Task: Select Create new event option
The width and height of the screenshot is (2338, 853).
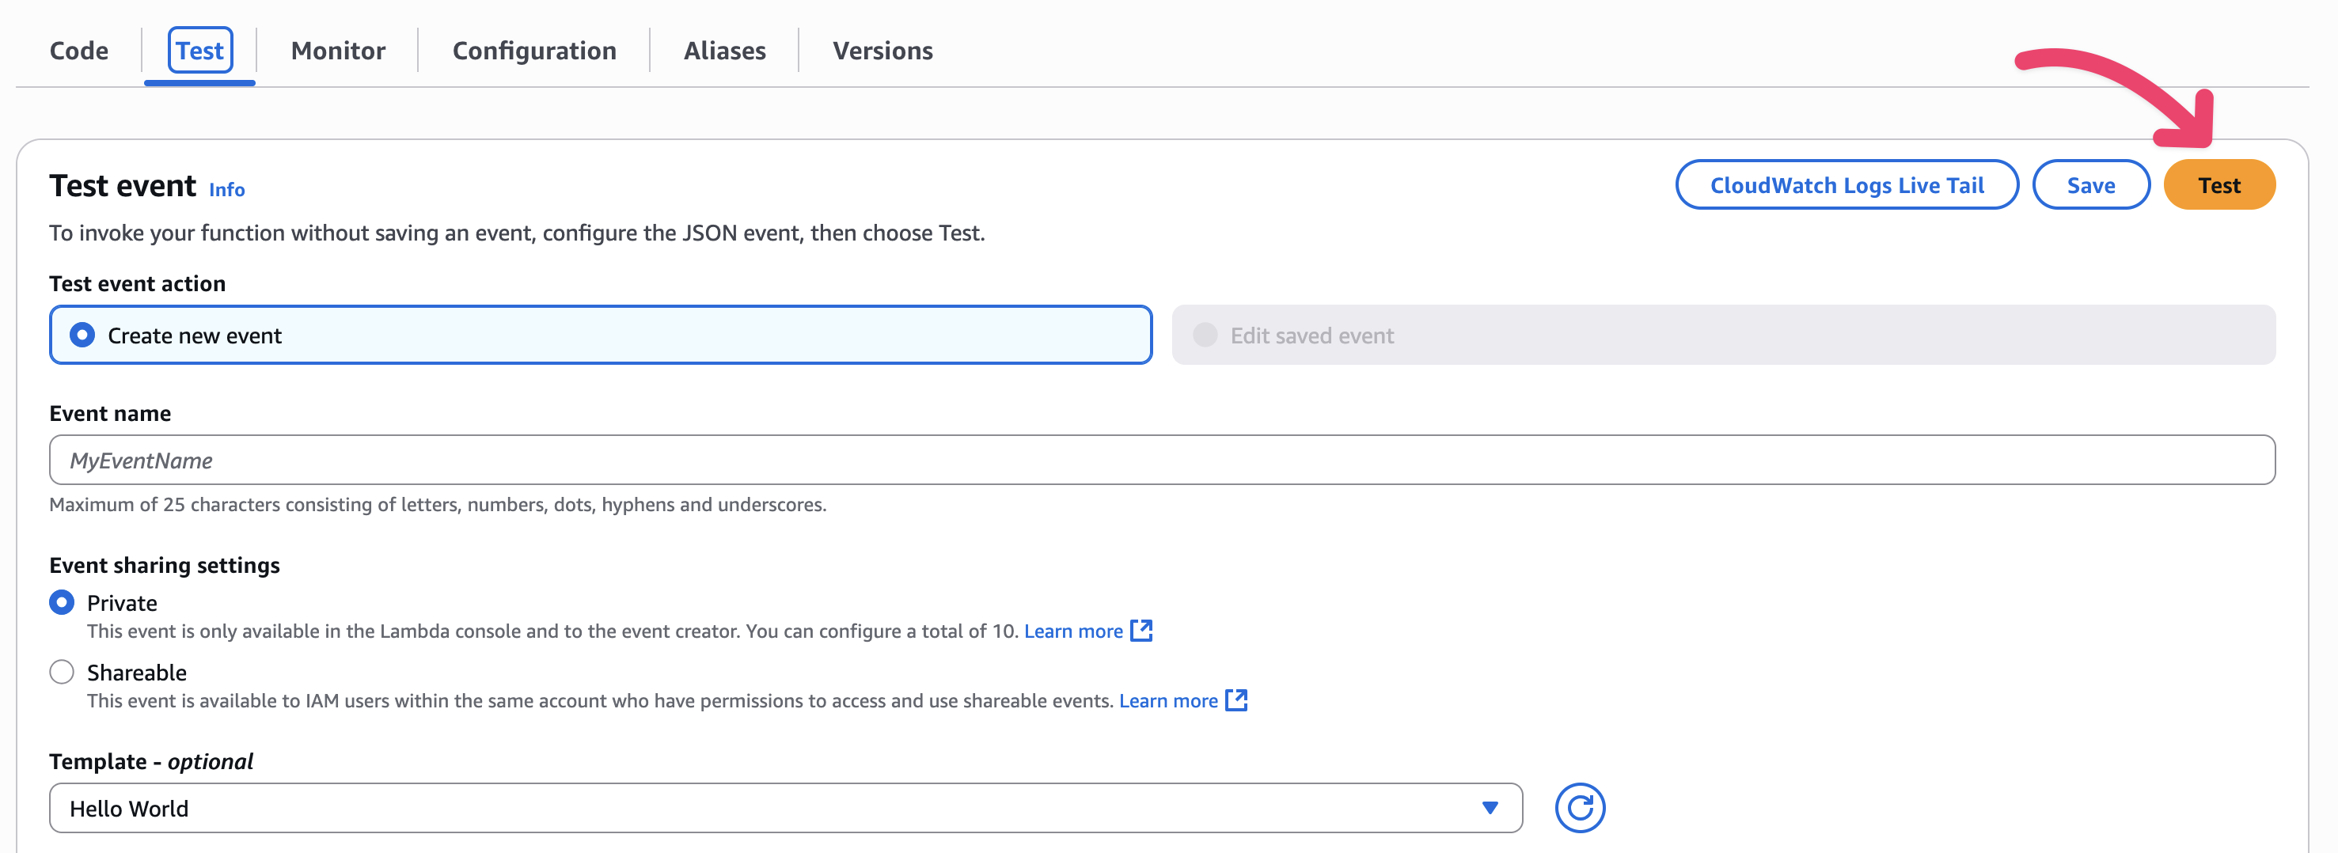Action: [601, 335]
